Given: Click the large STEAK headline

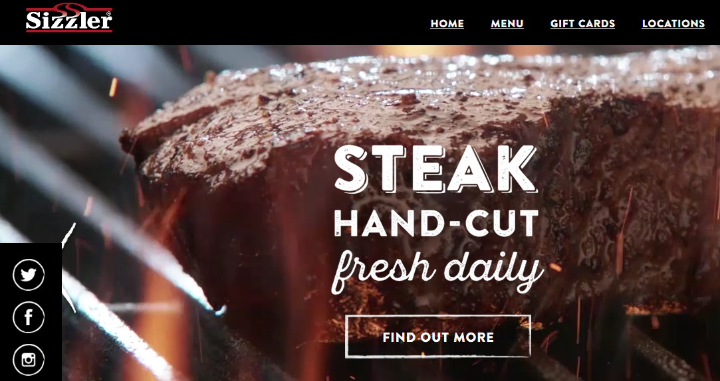Looking at the screenshot, I should coord(435,169).
